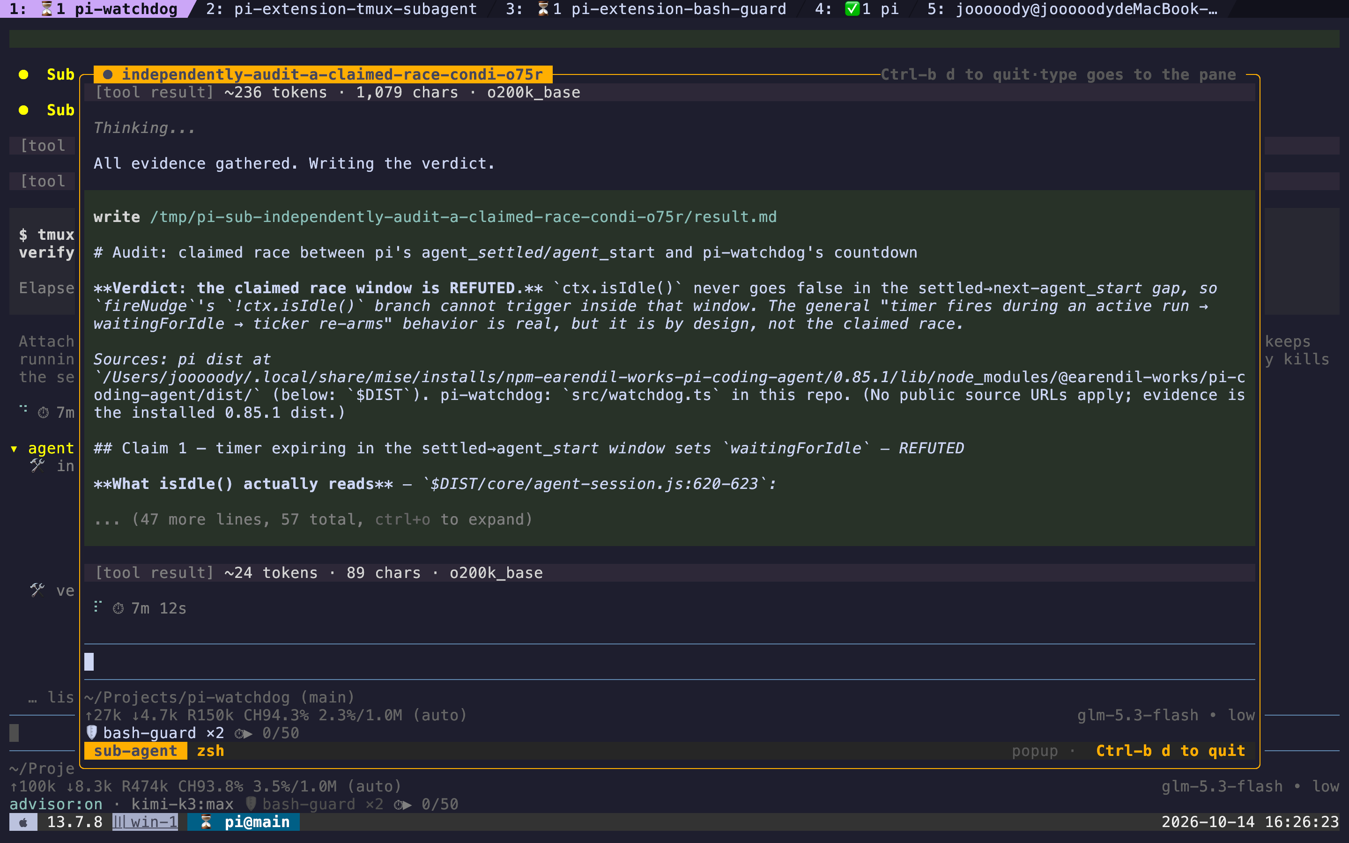1349x843 pixels.
Task: Click the kimi-k3:max label in footer
Action: click(182, 804)
